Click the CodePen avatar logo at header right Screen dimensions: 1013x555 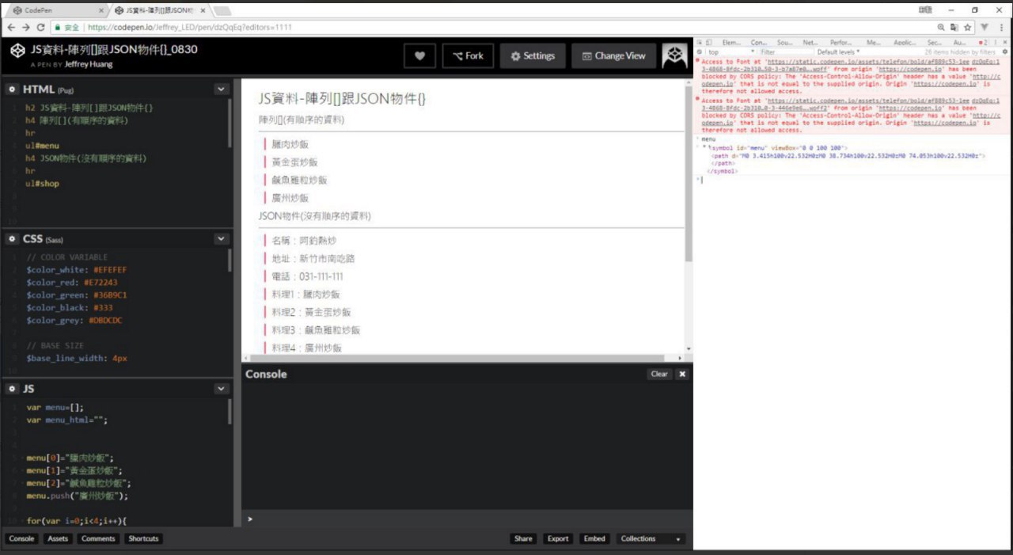pos(674,55)
